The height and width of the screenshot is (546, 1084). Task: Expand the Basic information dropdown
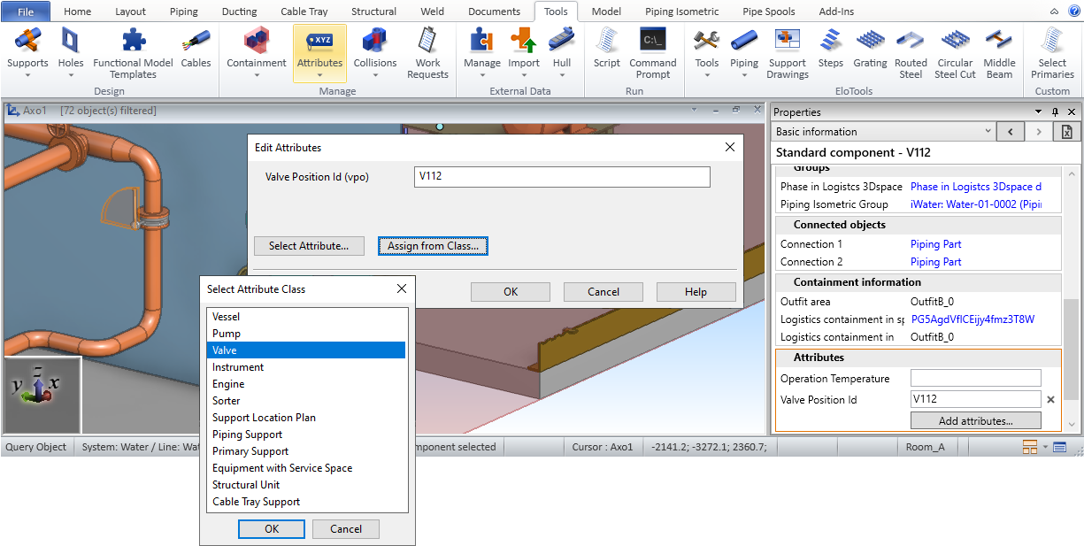click(x=988, y=132)
